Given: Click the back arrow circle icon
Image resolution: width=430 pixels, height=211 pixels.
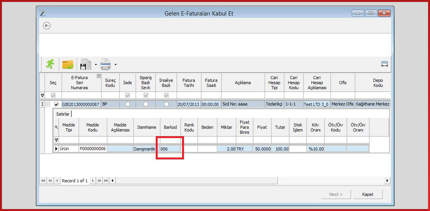Looking at the screenshot, I should pyautogui.click(x=47, y=26).
